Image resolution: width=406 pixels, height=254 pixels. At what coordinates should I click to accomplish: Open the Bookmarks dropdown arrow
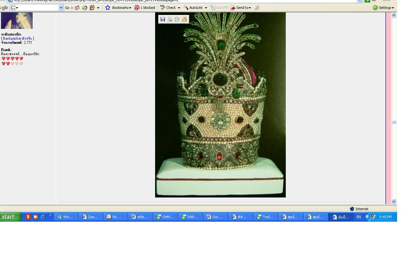pyautogui.click(x=130, y=8)
